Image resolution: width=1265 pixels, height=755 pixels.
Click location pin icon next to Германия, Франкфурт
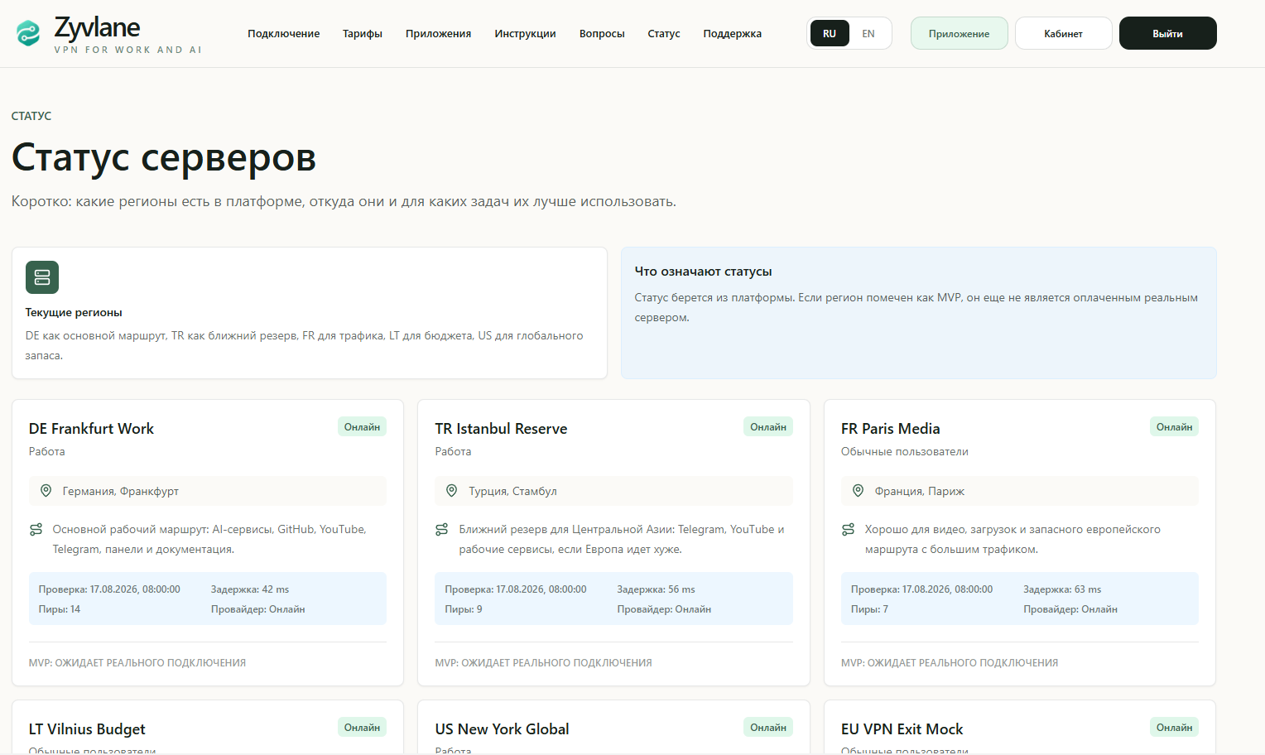pos(46,491)
